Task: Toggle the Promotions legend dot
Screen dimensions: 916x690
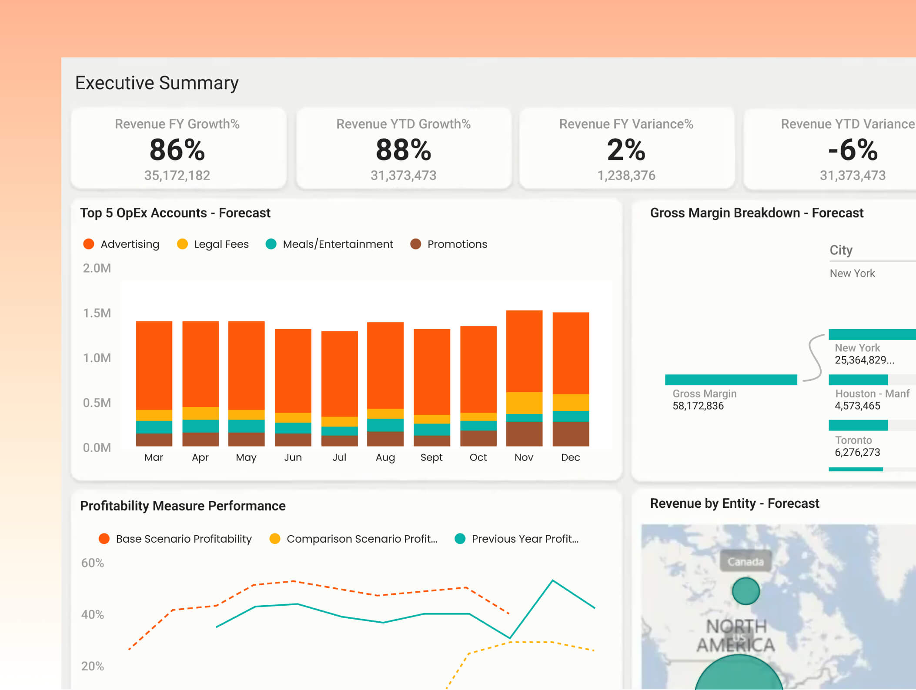Action: pyautogui.click(x=416, y=244)
